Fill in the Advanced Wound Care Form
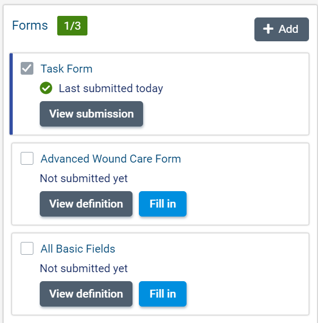Image resolution: width=318 pixels, height=323 pixels. [x=163, y=204]
